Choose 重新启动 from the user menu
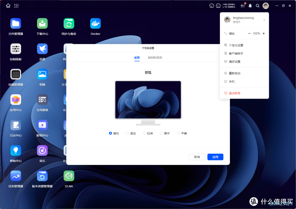This screenshot has width=296, height=209. tap(234, 73)
